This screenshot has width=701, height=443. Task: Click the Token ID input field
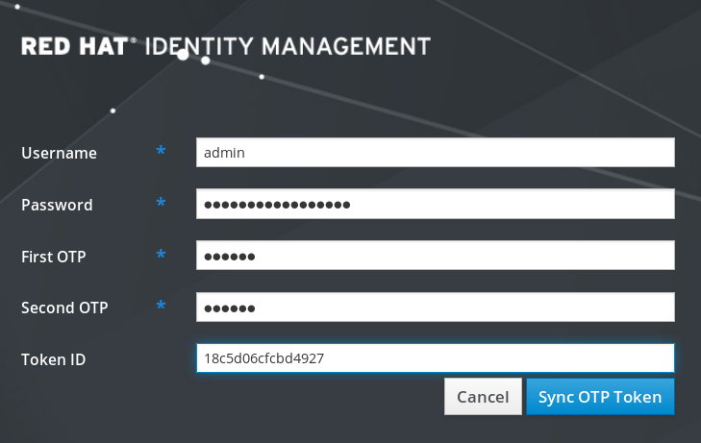pos(435,358)
